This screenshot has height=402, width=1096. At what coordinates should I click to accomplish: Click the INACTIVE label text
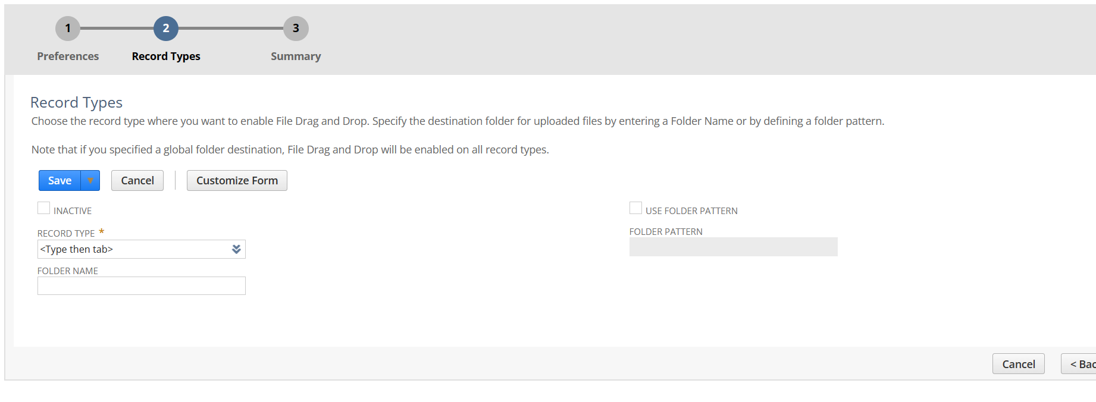pyautogui.click(x=73, y=211)
